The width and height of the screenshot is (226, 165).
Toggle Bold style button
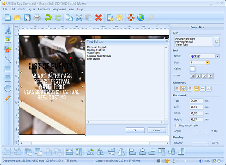pos(193,76)
